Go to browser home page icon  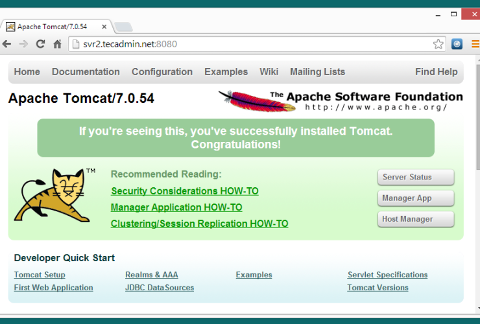tap(57, 44)
